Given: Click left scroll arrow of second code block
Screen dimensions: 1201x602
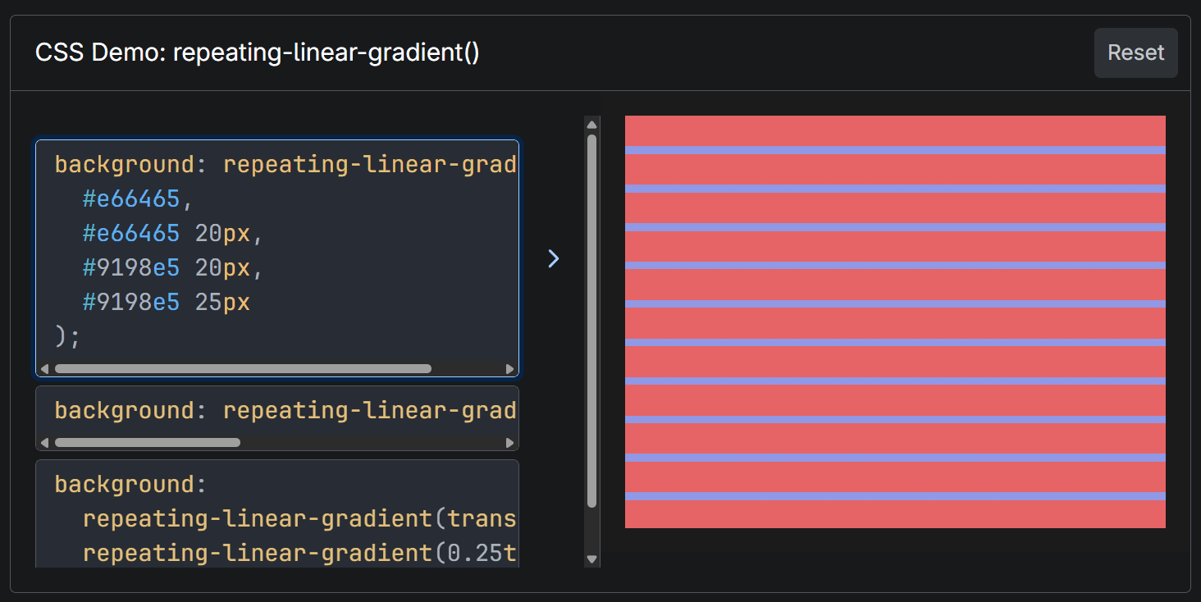Looking at the screenshot, I should click(44, 443).
